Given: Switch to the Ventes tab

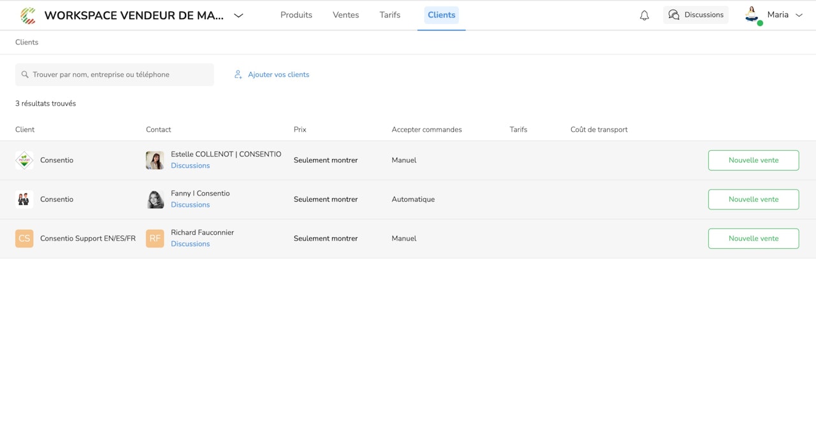Looking at the screenshot, I should click(x=346, y=15).
